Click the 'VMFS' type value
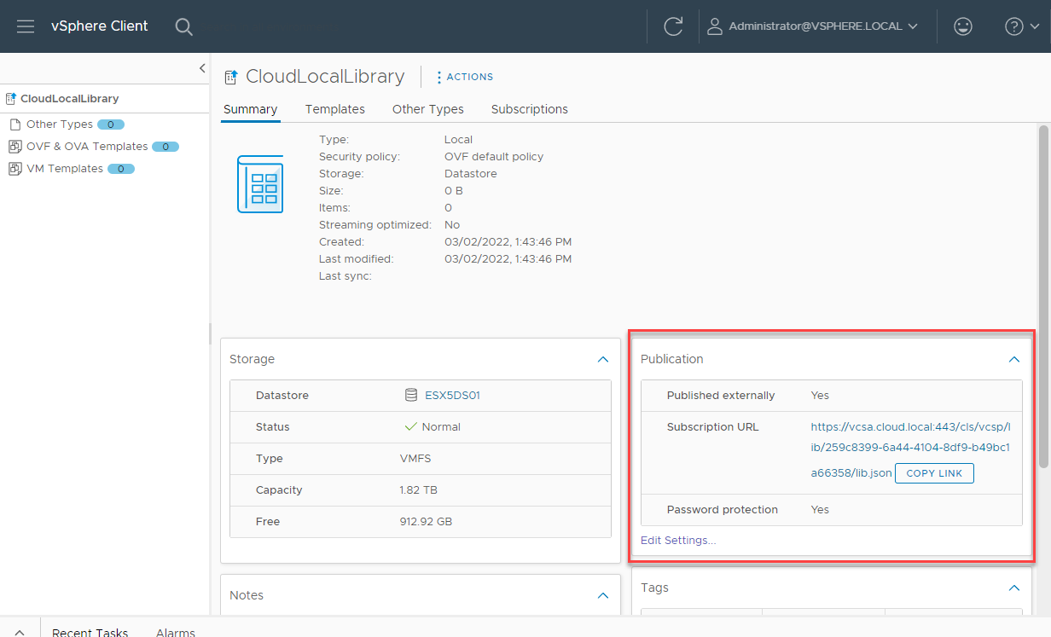Viewport: 1051px width, 637px height. (415, 459)
